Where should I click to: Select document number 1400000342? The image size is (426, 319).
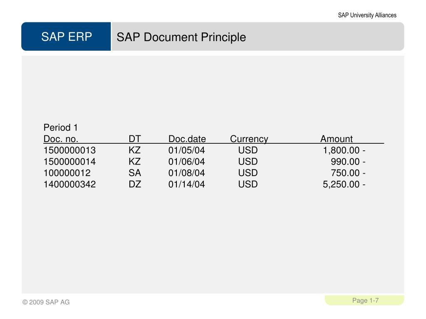pyautogui.click(x=69, y=184)
